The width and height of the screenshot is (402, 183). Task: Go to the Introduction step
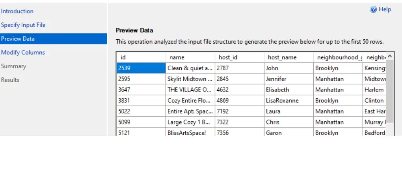[17, 11]
